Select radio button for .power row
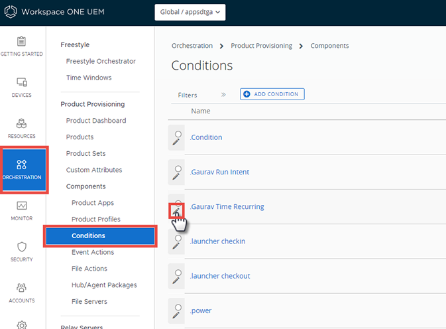The height and width of the screenshot is (329, 446). point(178,307)
